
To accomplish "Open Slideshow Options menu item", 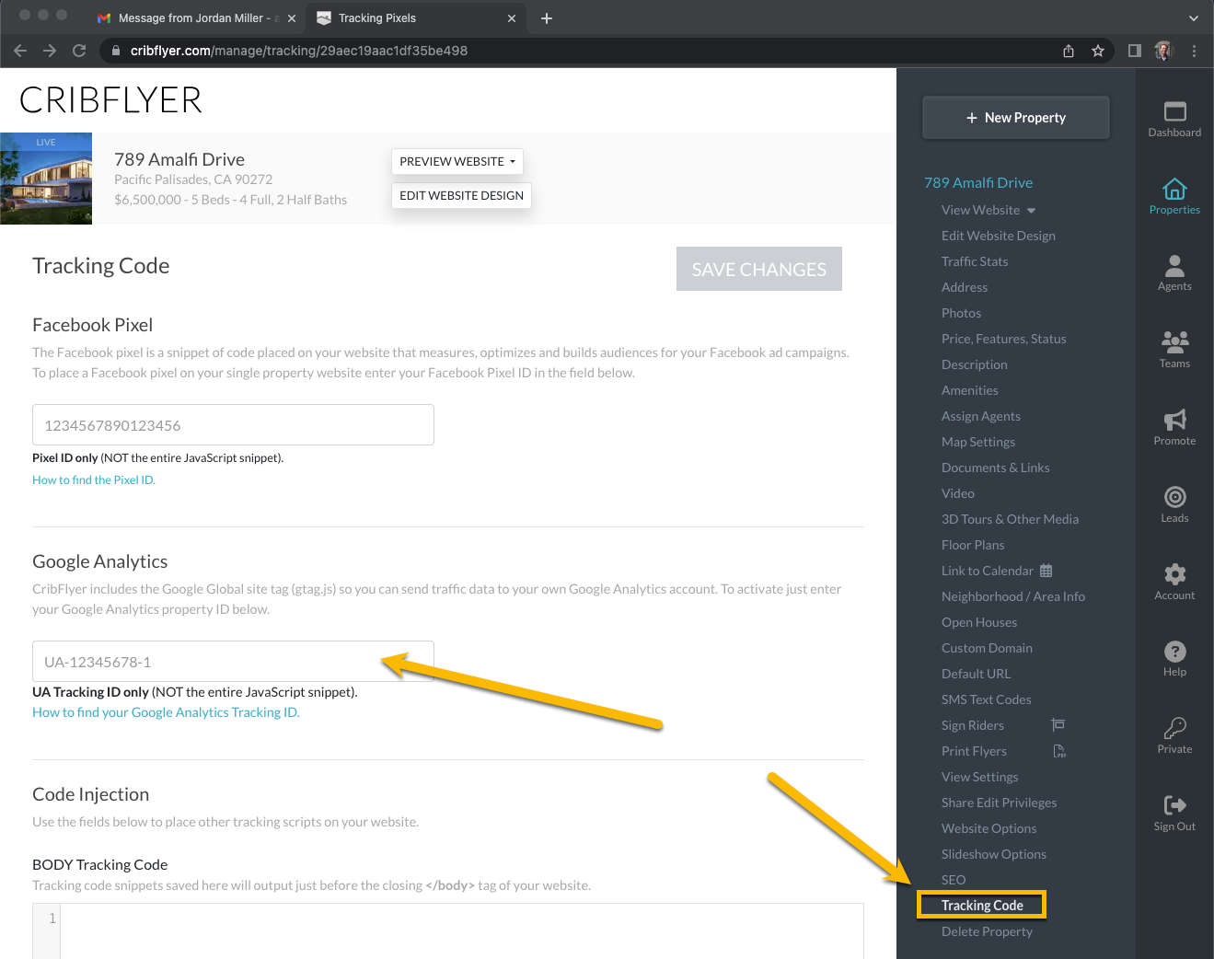I will tap(993, 854).
